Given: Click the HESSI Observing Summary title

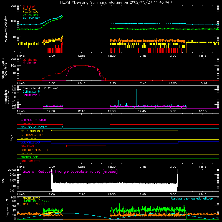Looking at the screenshot, I should point(118,2).
